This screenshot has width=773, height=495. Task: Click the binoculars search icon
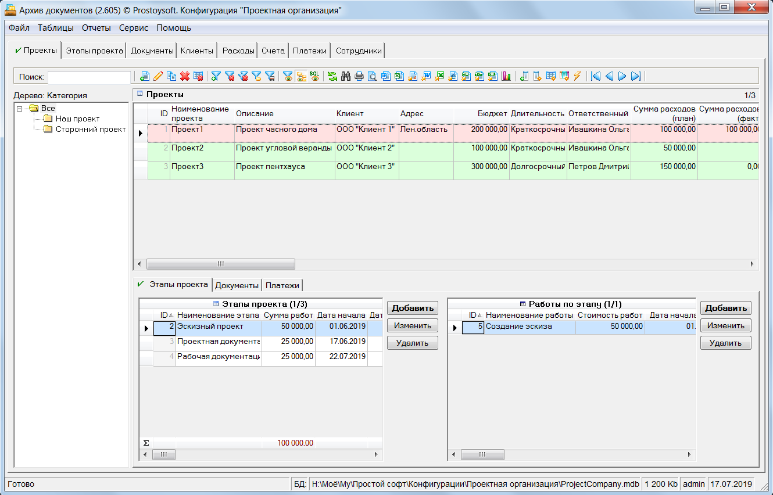coord(346,76)
